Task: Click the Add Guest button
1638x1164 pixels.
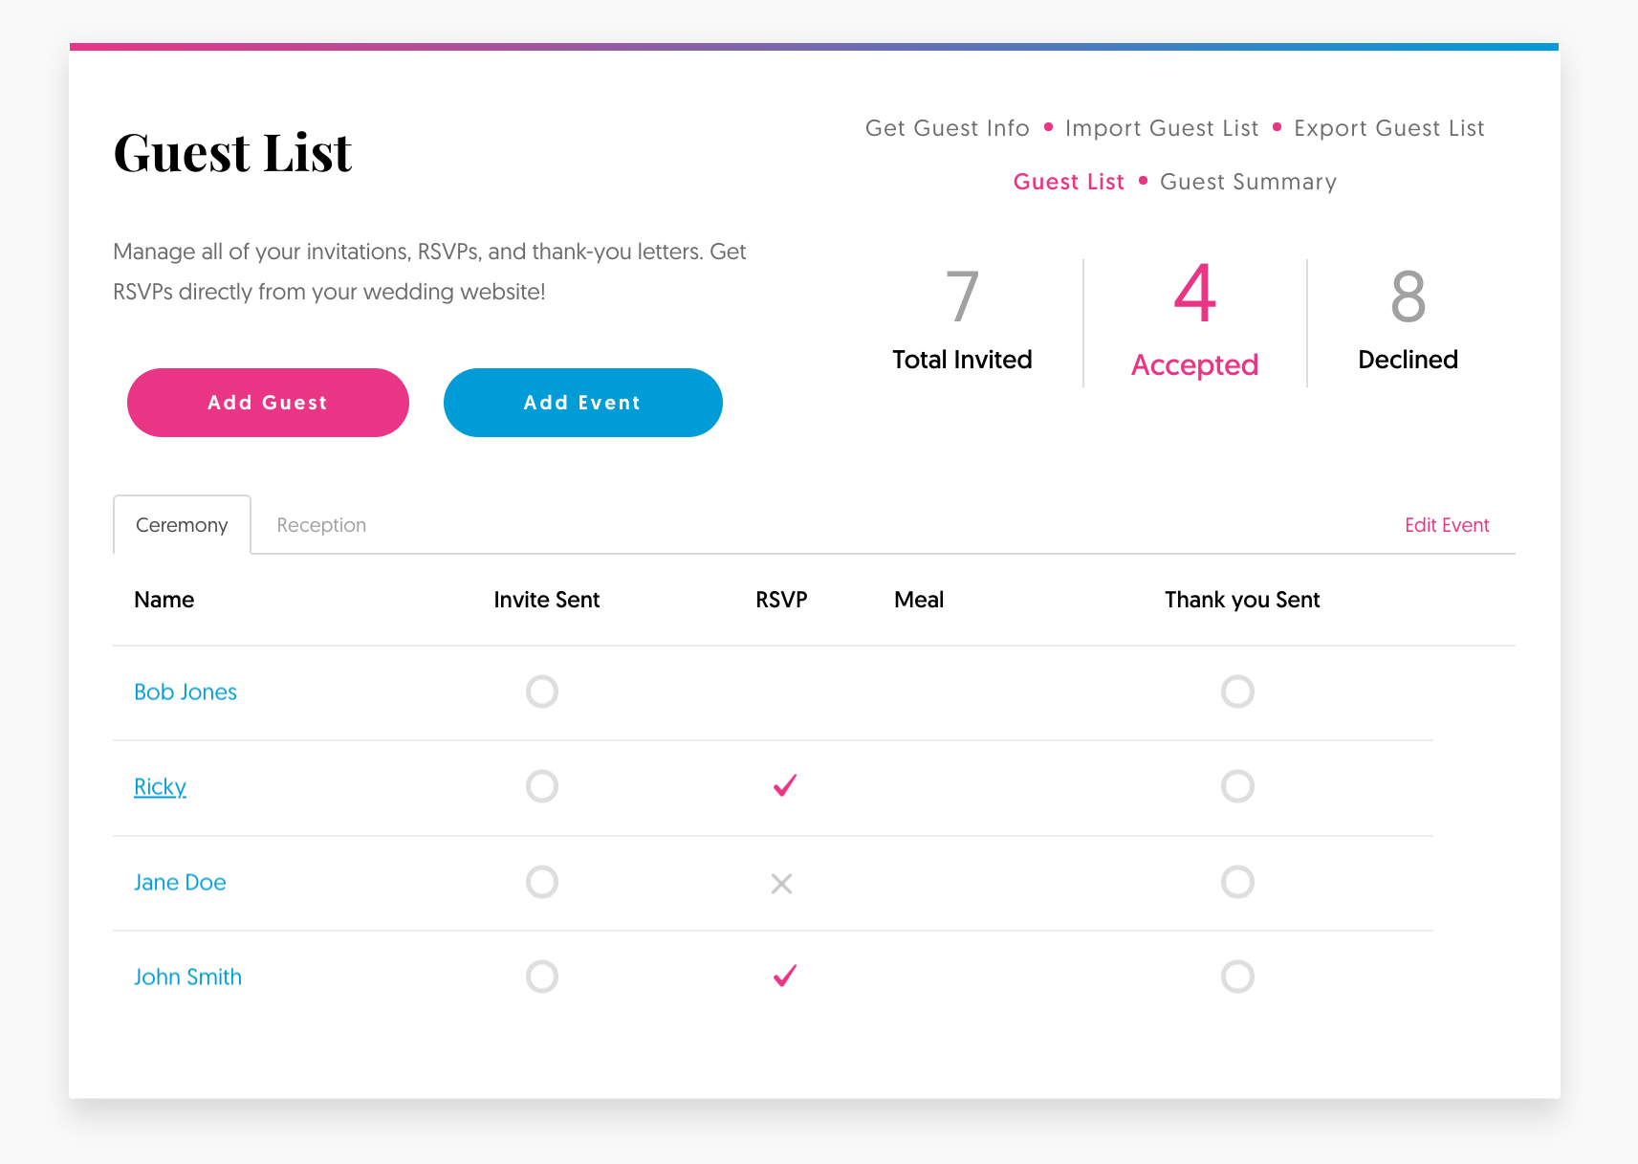Action: click(268, 403)
